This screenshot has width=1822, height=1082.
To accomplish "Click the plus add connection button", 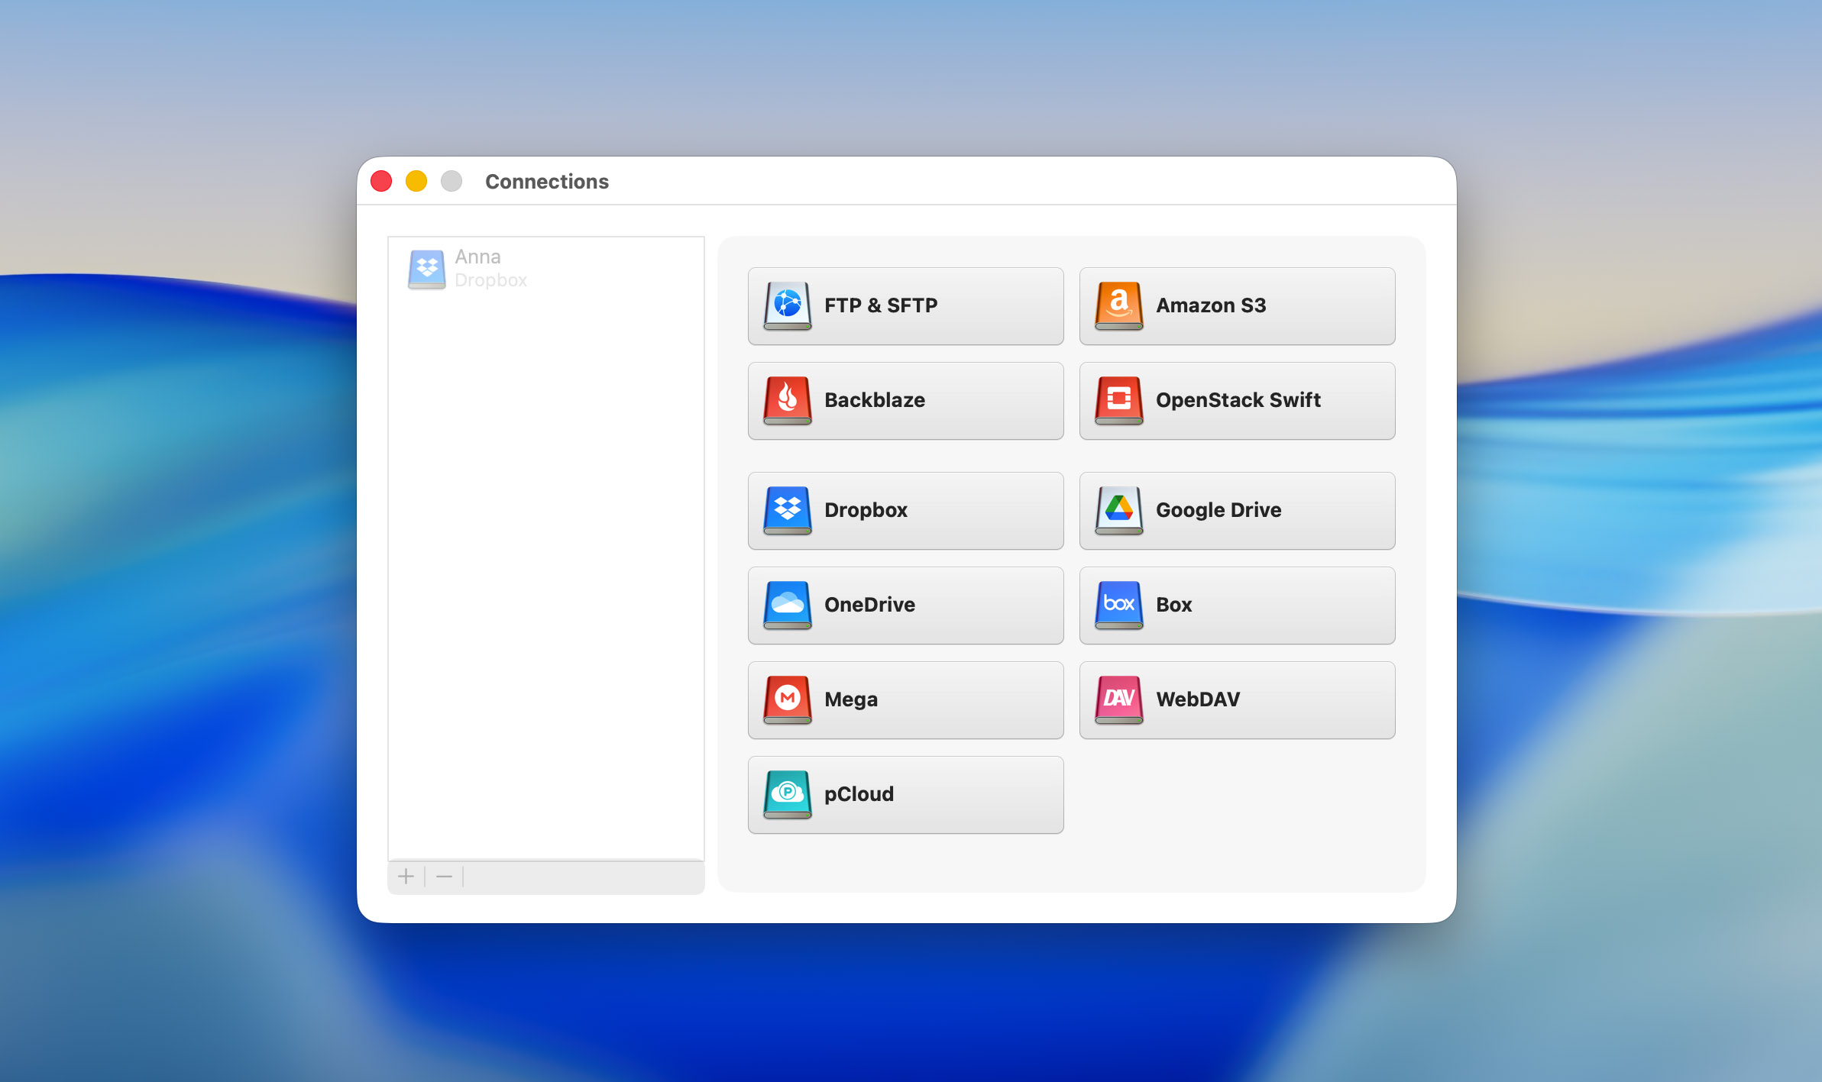I will click(406, 877).
